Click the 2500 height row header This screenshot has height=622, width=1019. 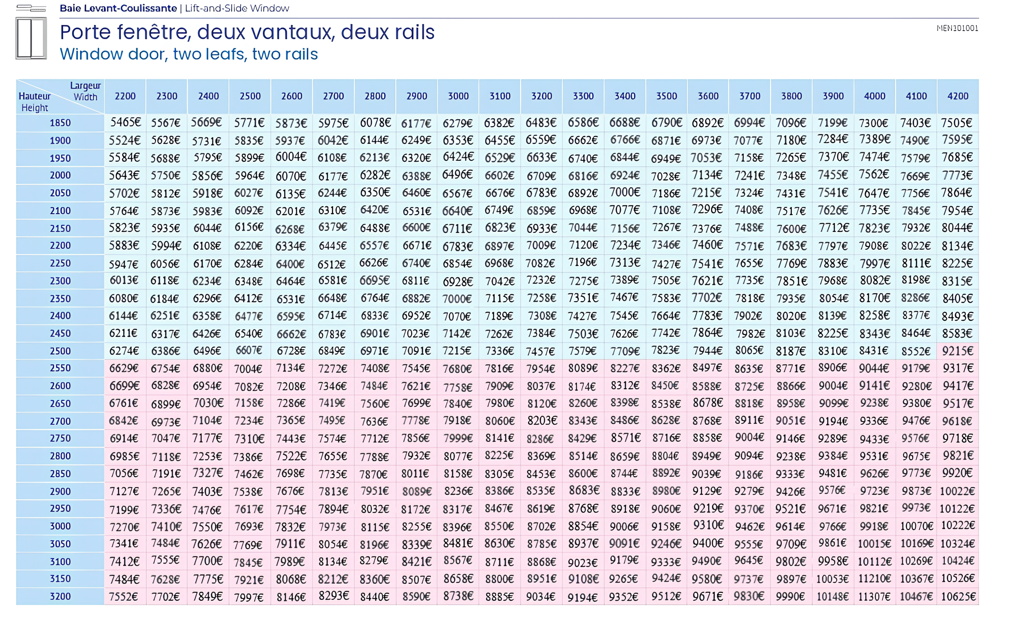click(x=60, y=351)
